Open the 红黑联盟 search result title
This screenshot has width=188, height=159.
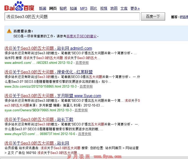coord(49,72)
